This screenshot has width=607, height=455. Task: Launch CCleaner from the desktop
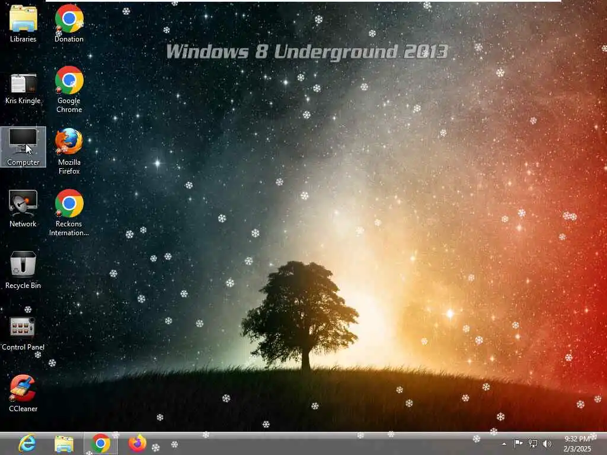click(x=23, y=393)
